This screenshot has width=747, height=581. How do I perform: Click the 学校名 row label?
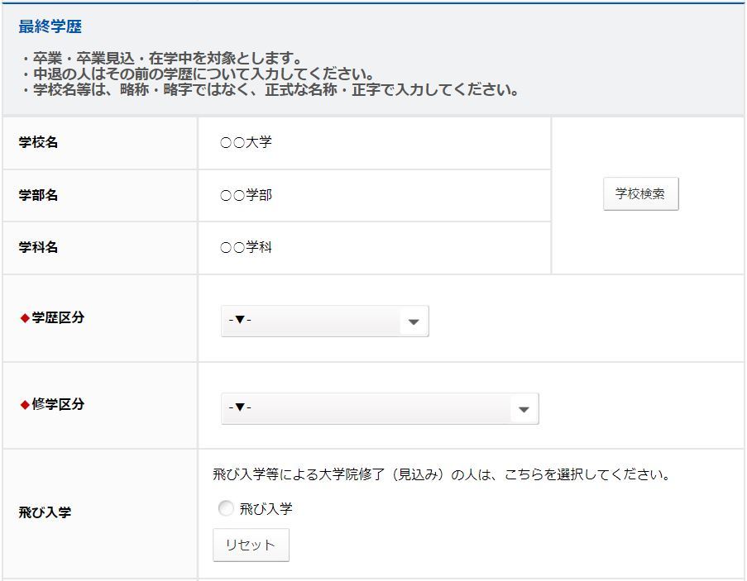[x=39, y=143]
